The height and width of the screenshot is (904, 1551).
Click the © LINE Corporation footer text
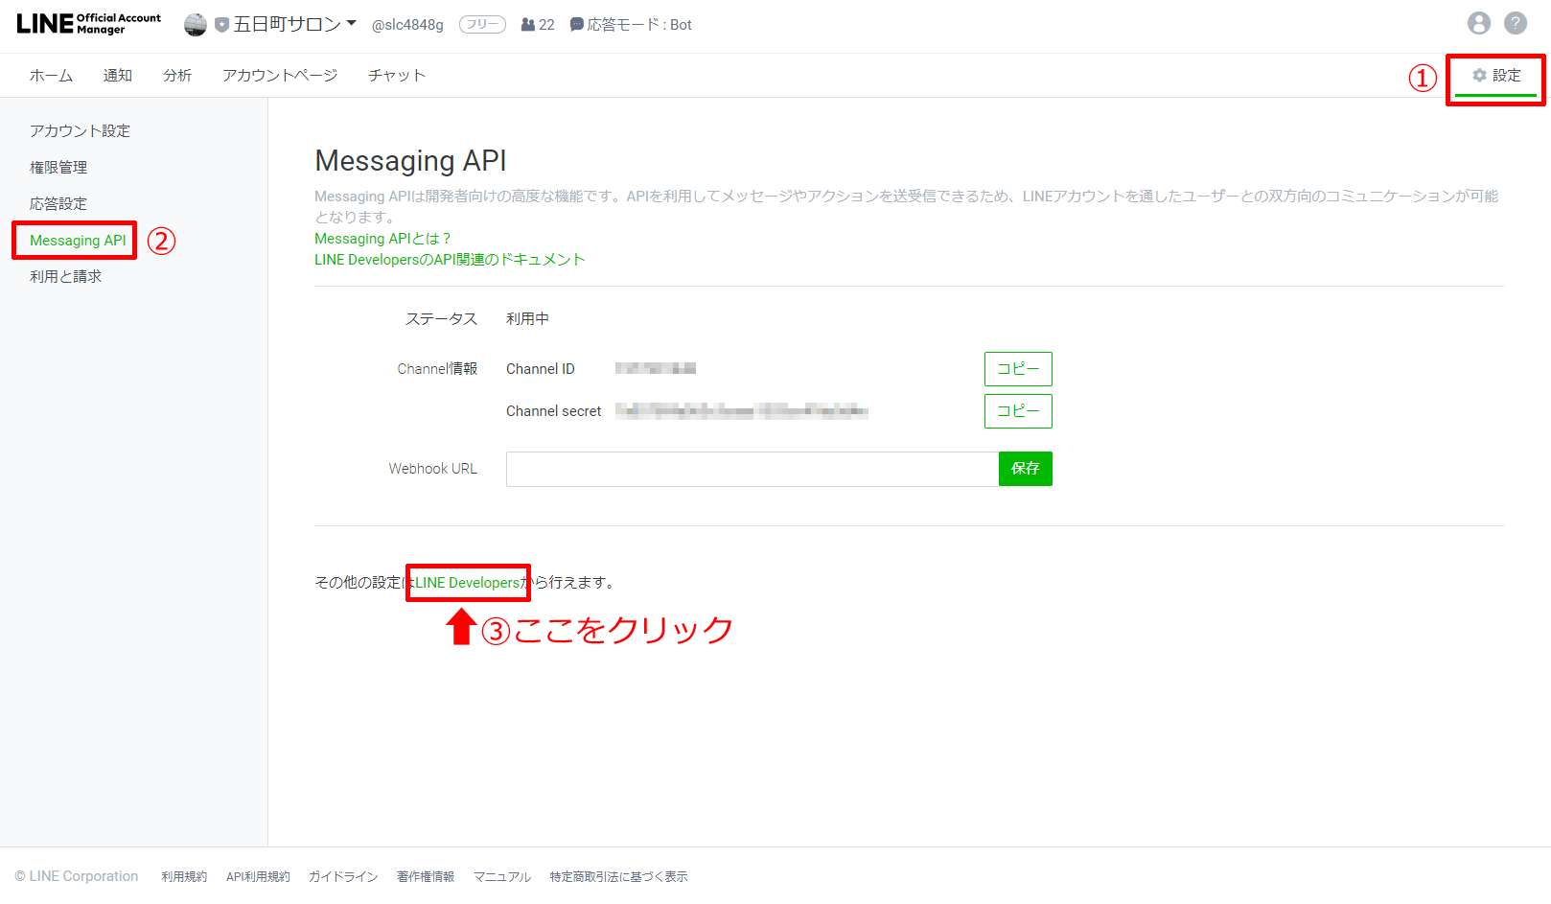[77, 876]
